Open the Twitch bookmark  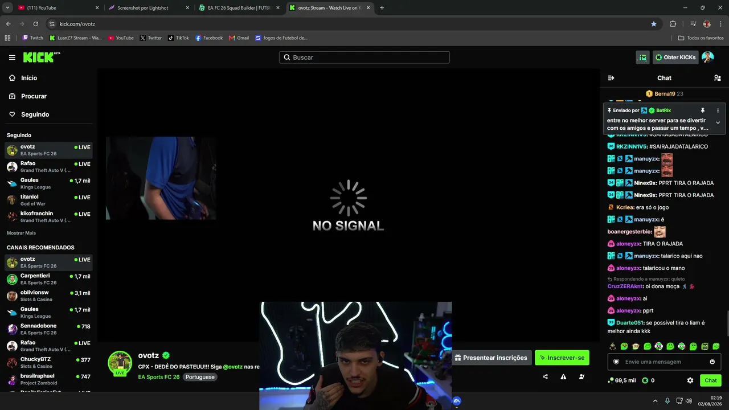[32, 38]
